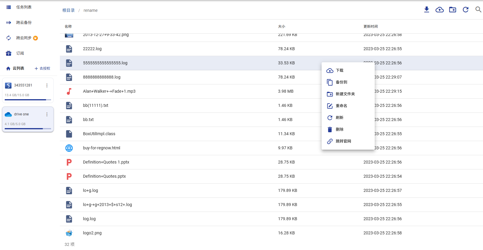Click the cloud upload toolbar icon
Image resolution: width=483 pixels, height=250 pixels.
(440, 10)
